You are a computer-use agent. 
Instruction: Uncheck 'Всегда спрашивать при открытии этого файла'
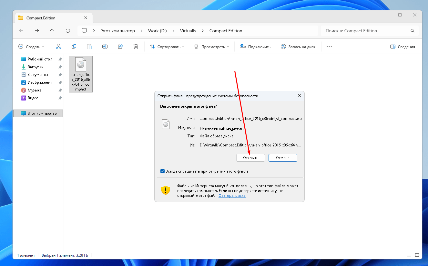tap(162, 171)
